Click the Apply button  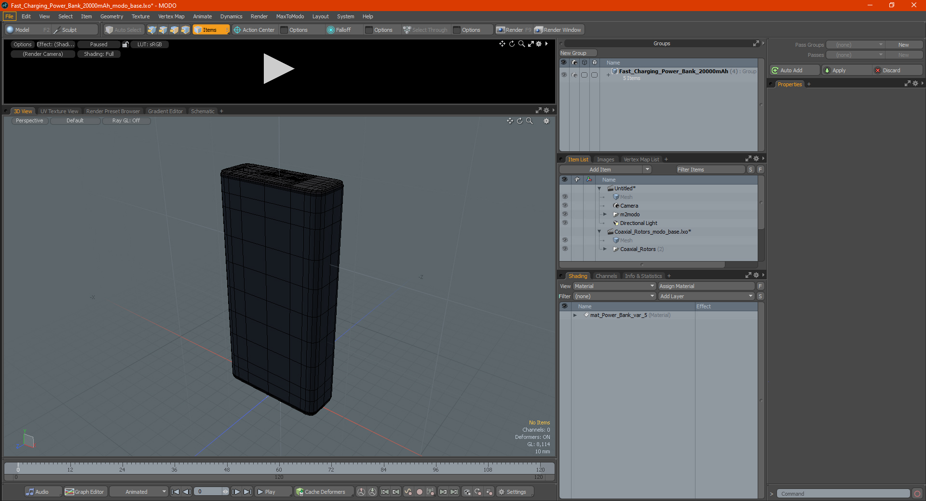[x=846, y=70]
